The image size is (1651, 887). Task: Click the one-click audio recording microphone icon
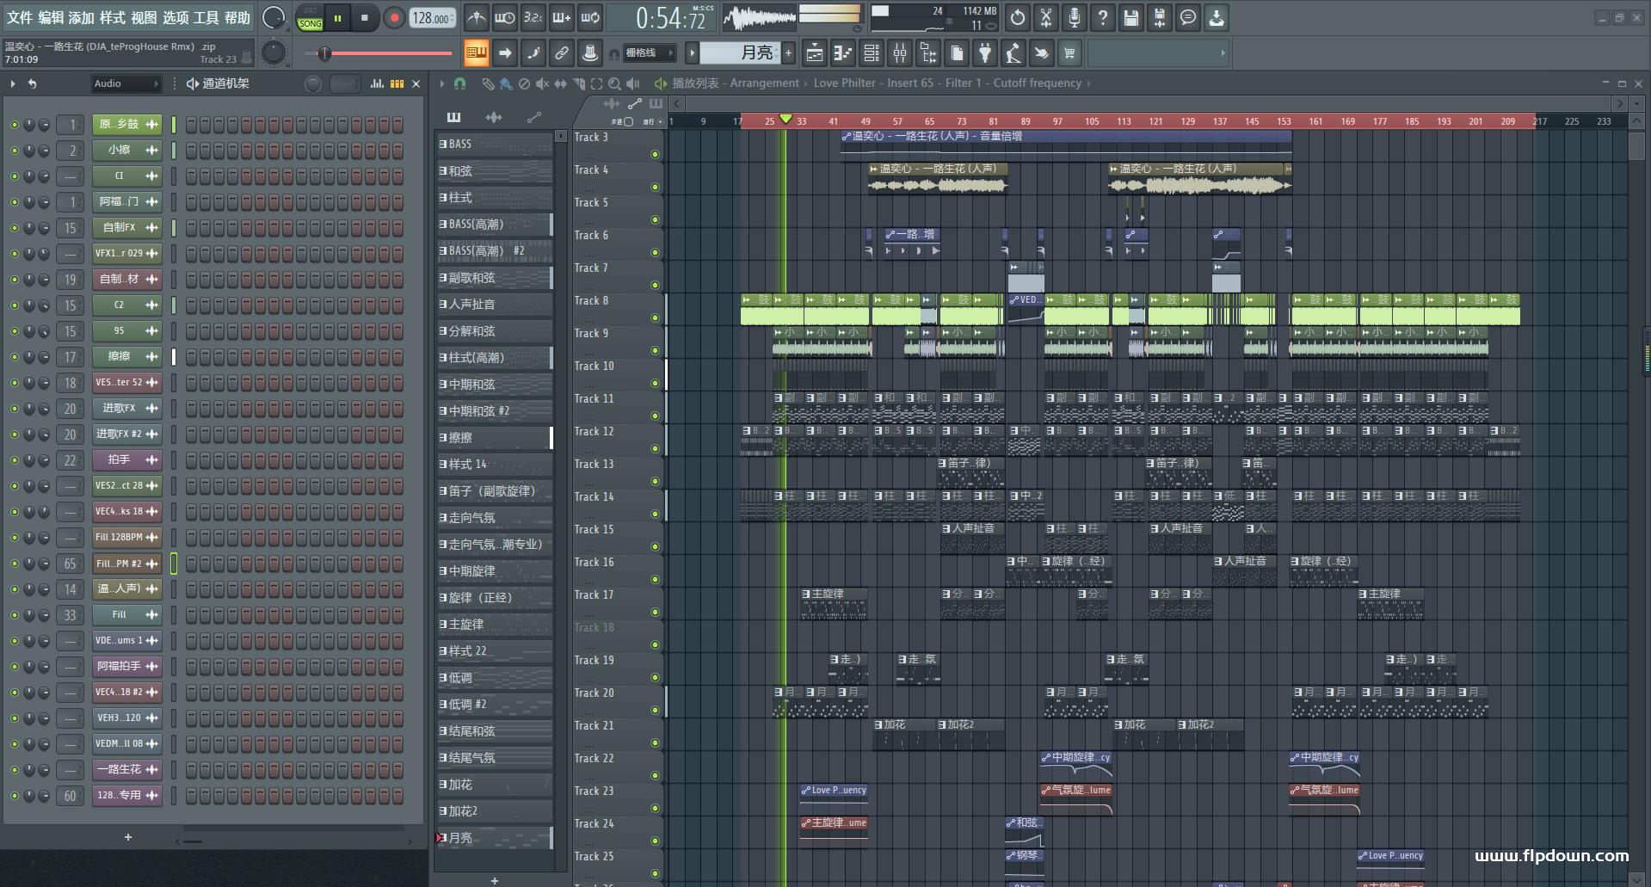coord(1075,17)
